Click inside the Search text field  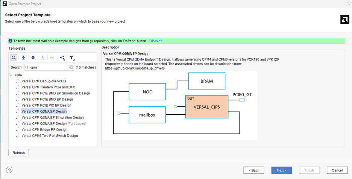coord(47,67)
